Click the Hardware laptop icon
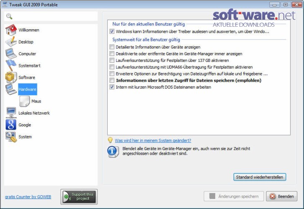The height and width of the screenshot is (209, 304). [x=11, y=89]
